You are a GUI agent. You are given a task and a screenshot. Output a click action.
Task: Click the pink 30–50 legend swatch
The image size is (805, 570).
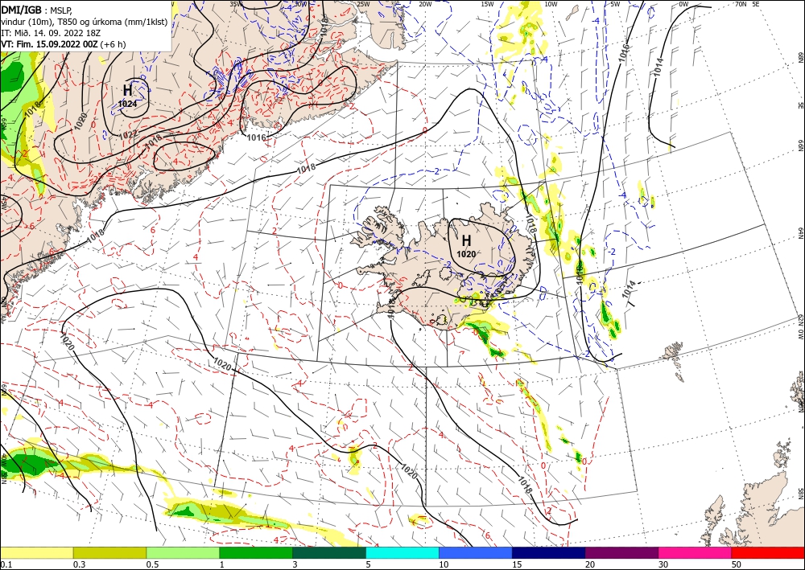click(x=696, y=552)
